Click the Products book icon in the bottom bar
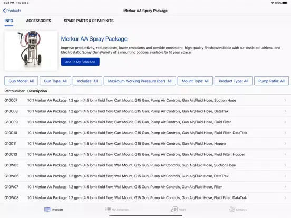291x218 pixels. (47, 210)
